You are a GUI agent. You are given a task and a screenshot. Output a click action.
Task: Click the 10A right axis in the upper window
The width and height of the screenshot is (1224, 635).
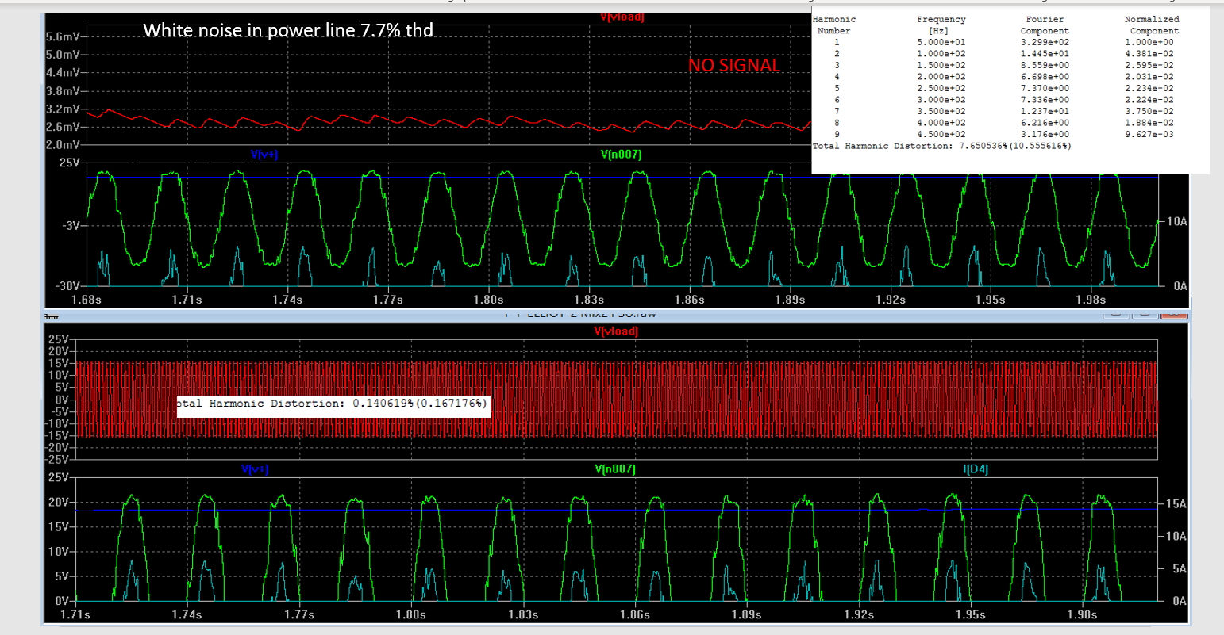coord(1176,222)
